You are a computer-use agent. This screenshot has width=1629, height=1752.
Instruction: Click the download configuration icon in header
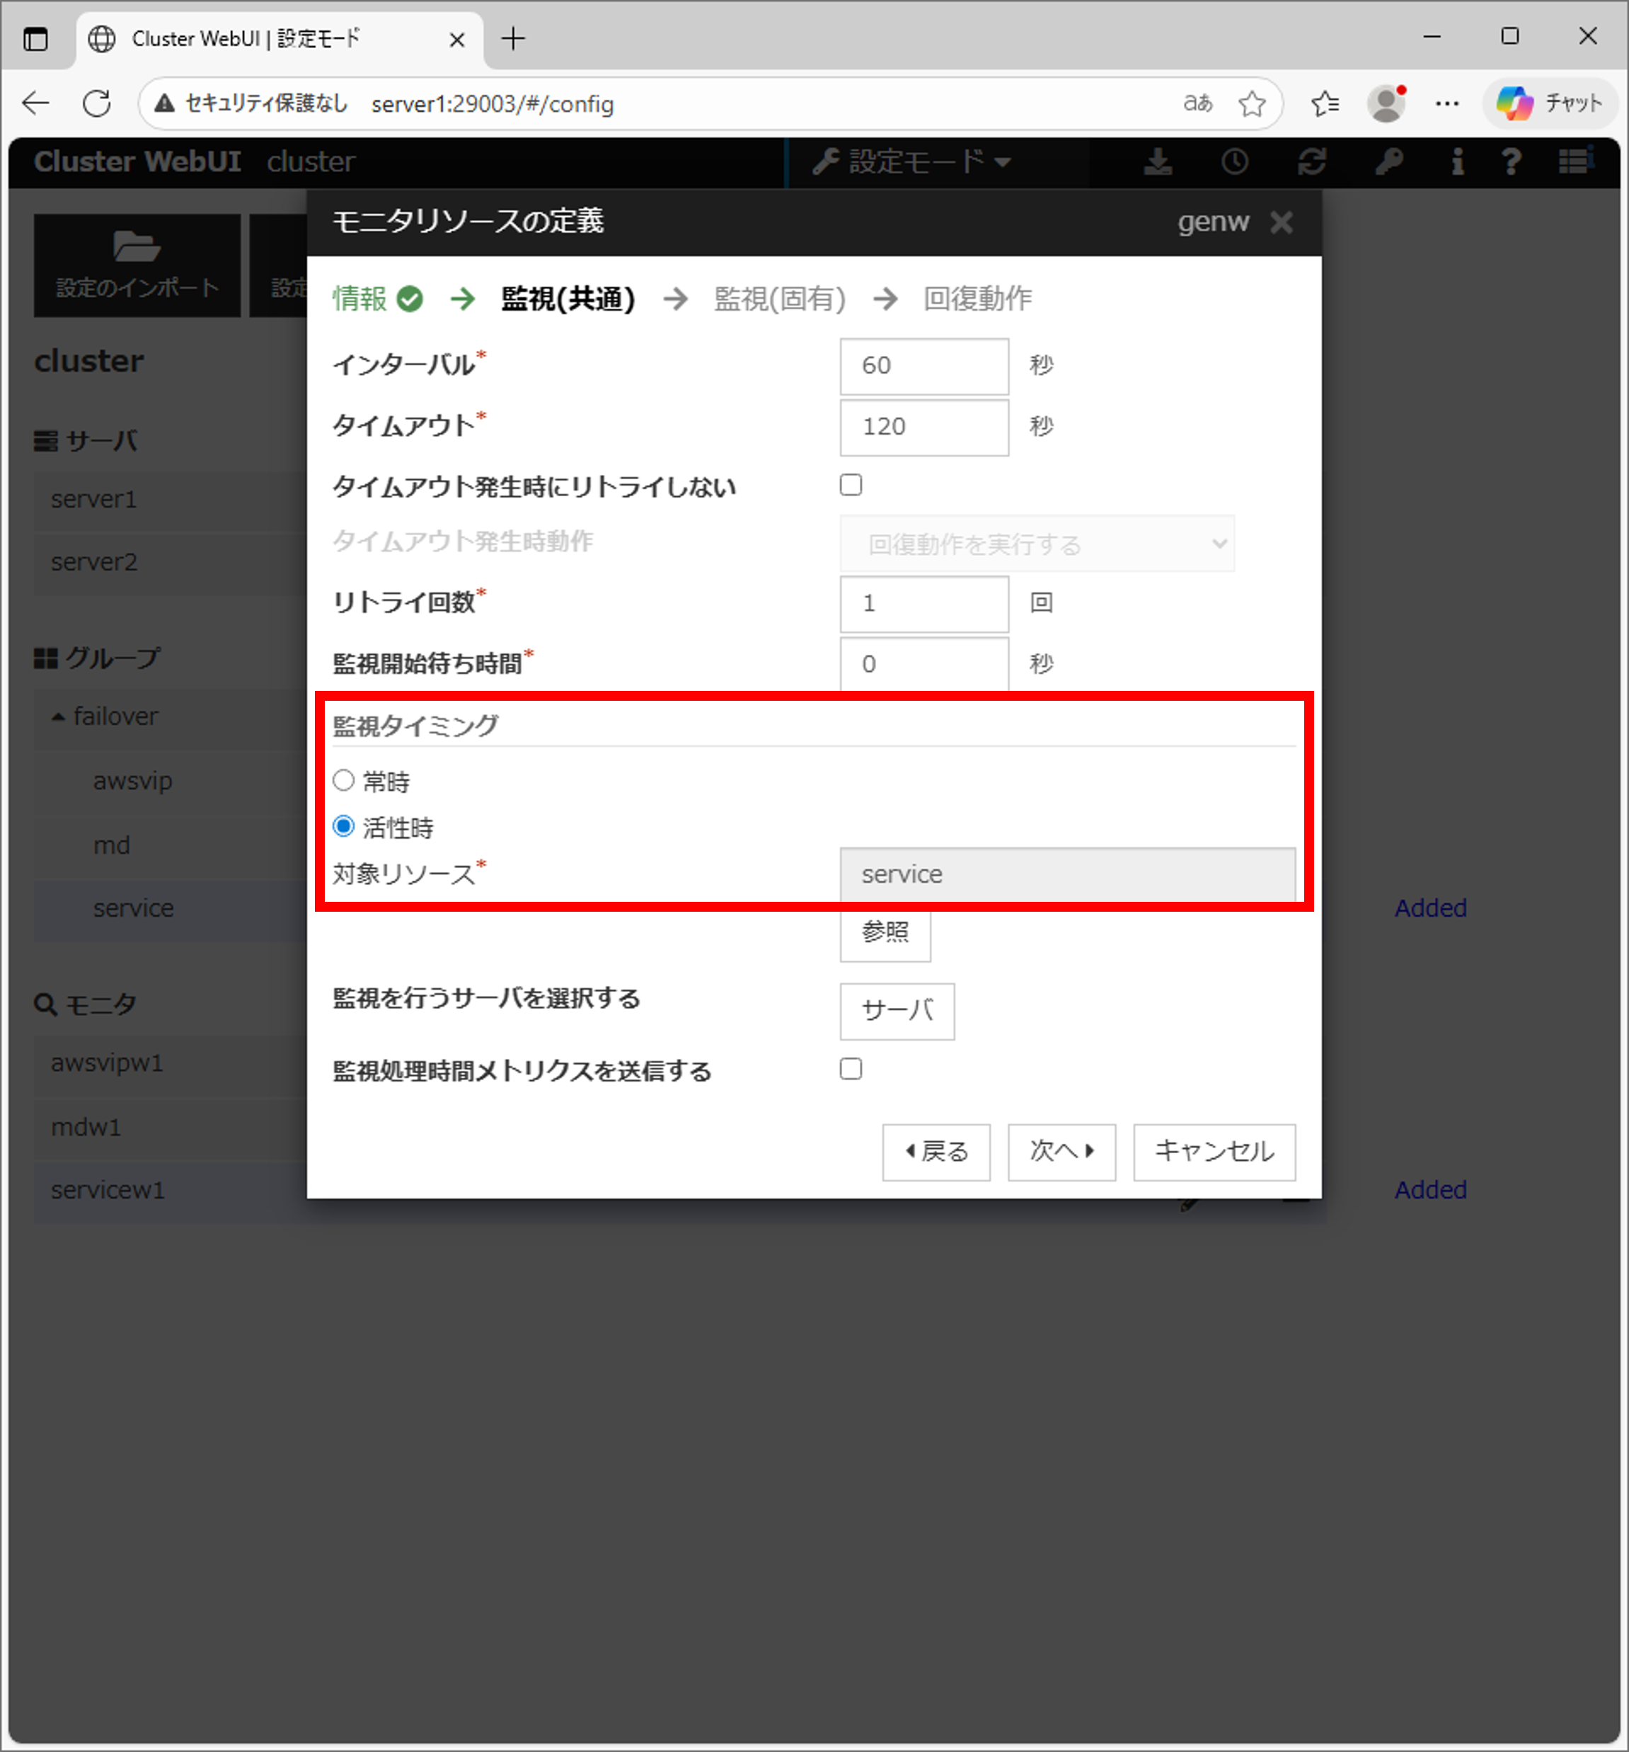tap(1158, 162)
